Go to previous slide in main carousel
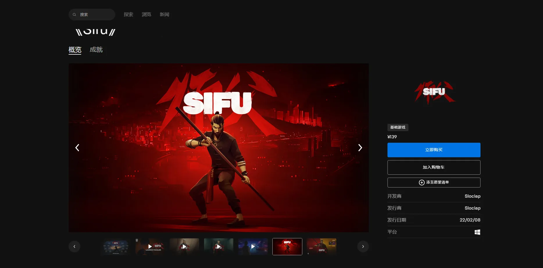 click(x=77, y=148)
